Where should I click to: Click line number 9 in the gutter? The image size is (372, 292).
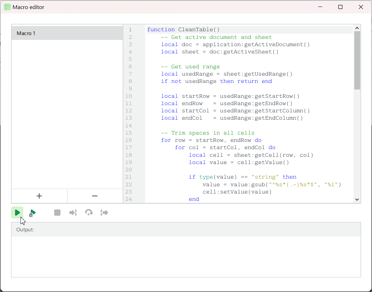(130, 88)
